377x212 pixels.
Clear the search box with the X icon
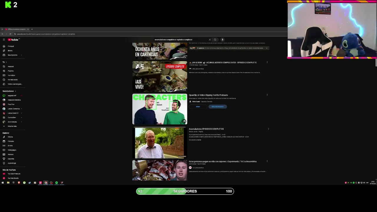tap(210, 40)
